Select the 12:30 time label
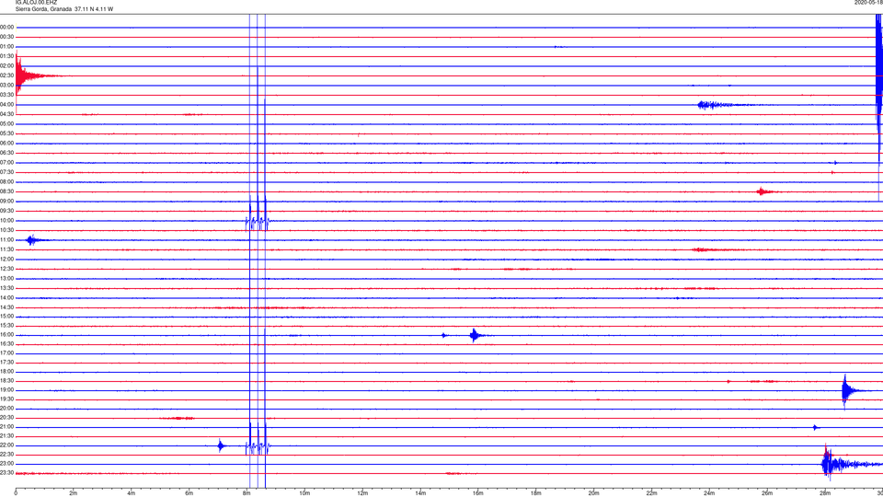The image size is (883, 497). tap(7, 269)
